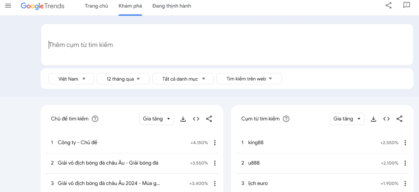Click the +2.100% value

click(389, 163)
